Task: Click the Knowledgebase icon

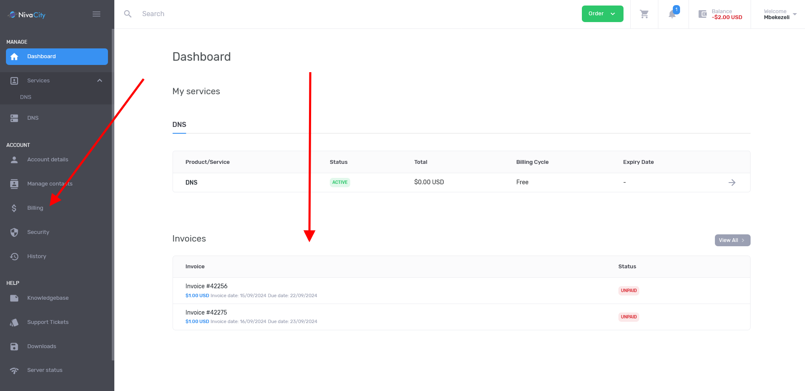Action: pos(14,298)
